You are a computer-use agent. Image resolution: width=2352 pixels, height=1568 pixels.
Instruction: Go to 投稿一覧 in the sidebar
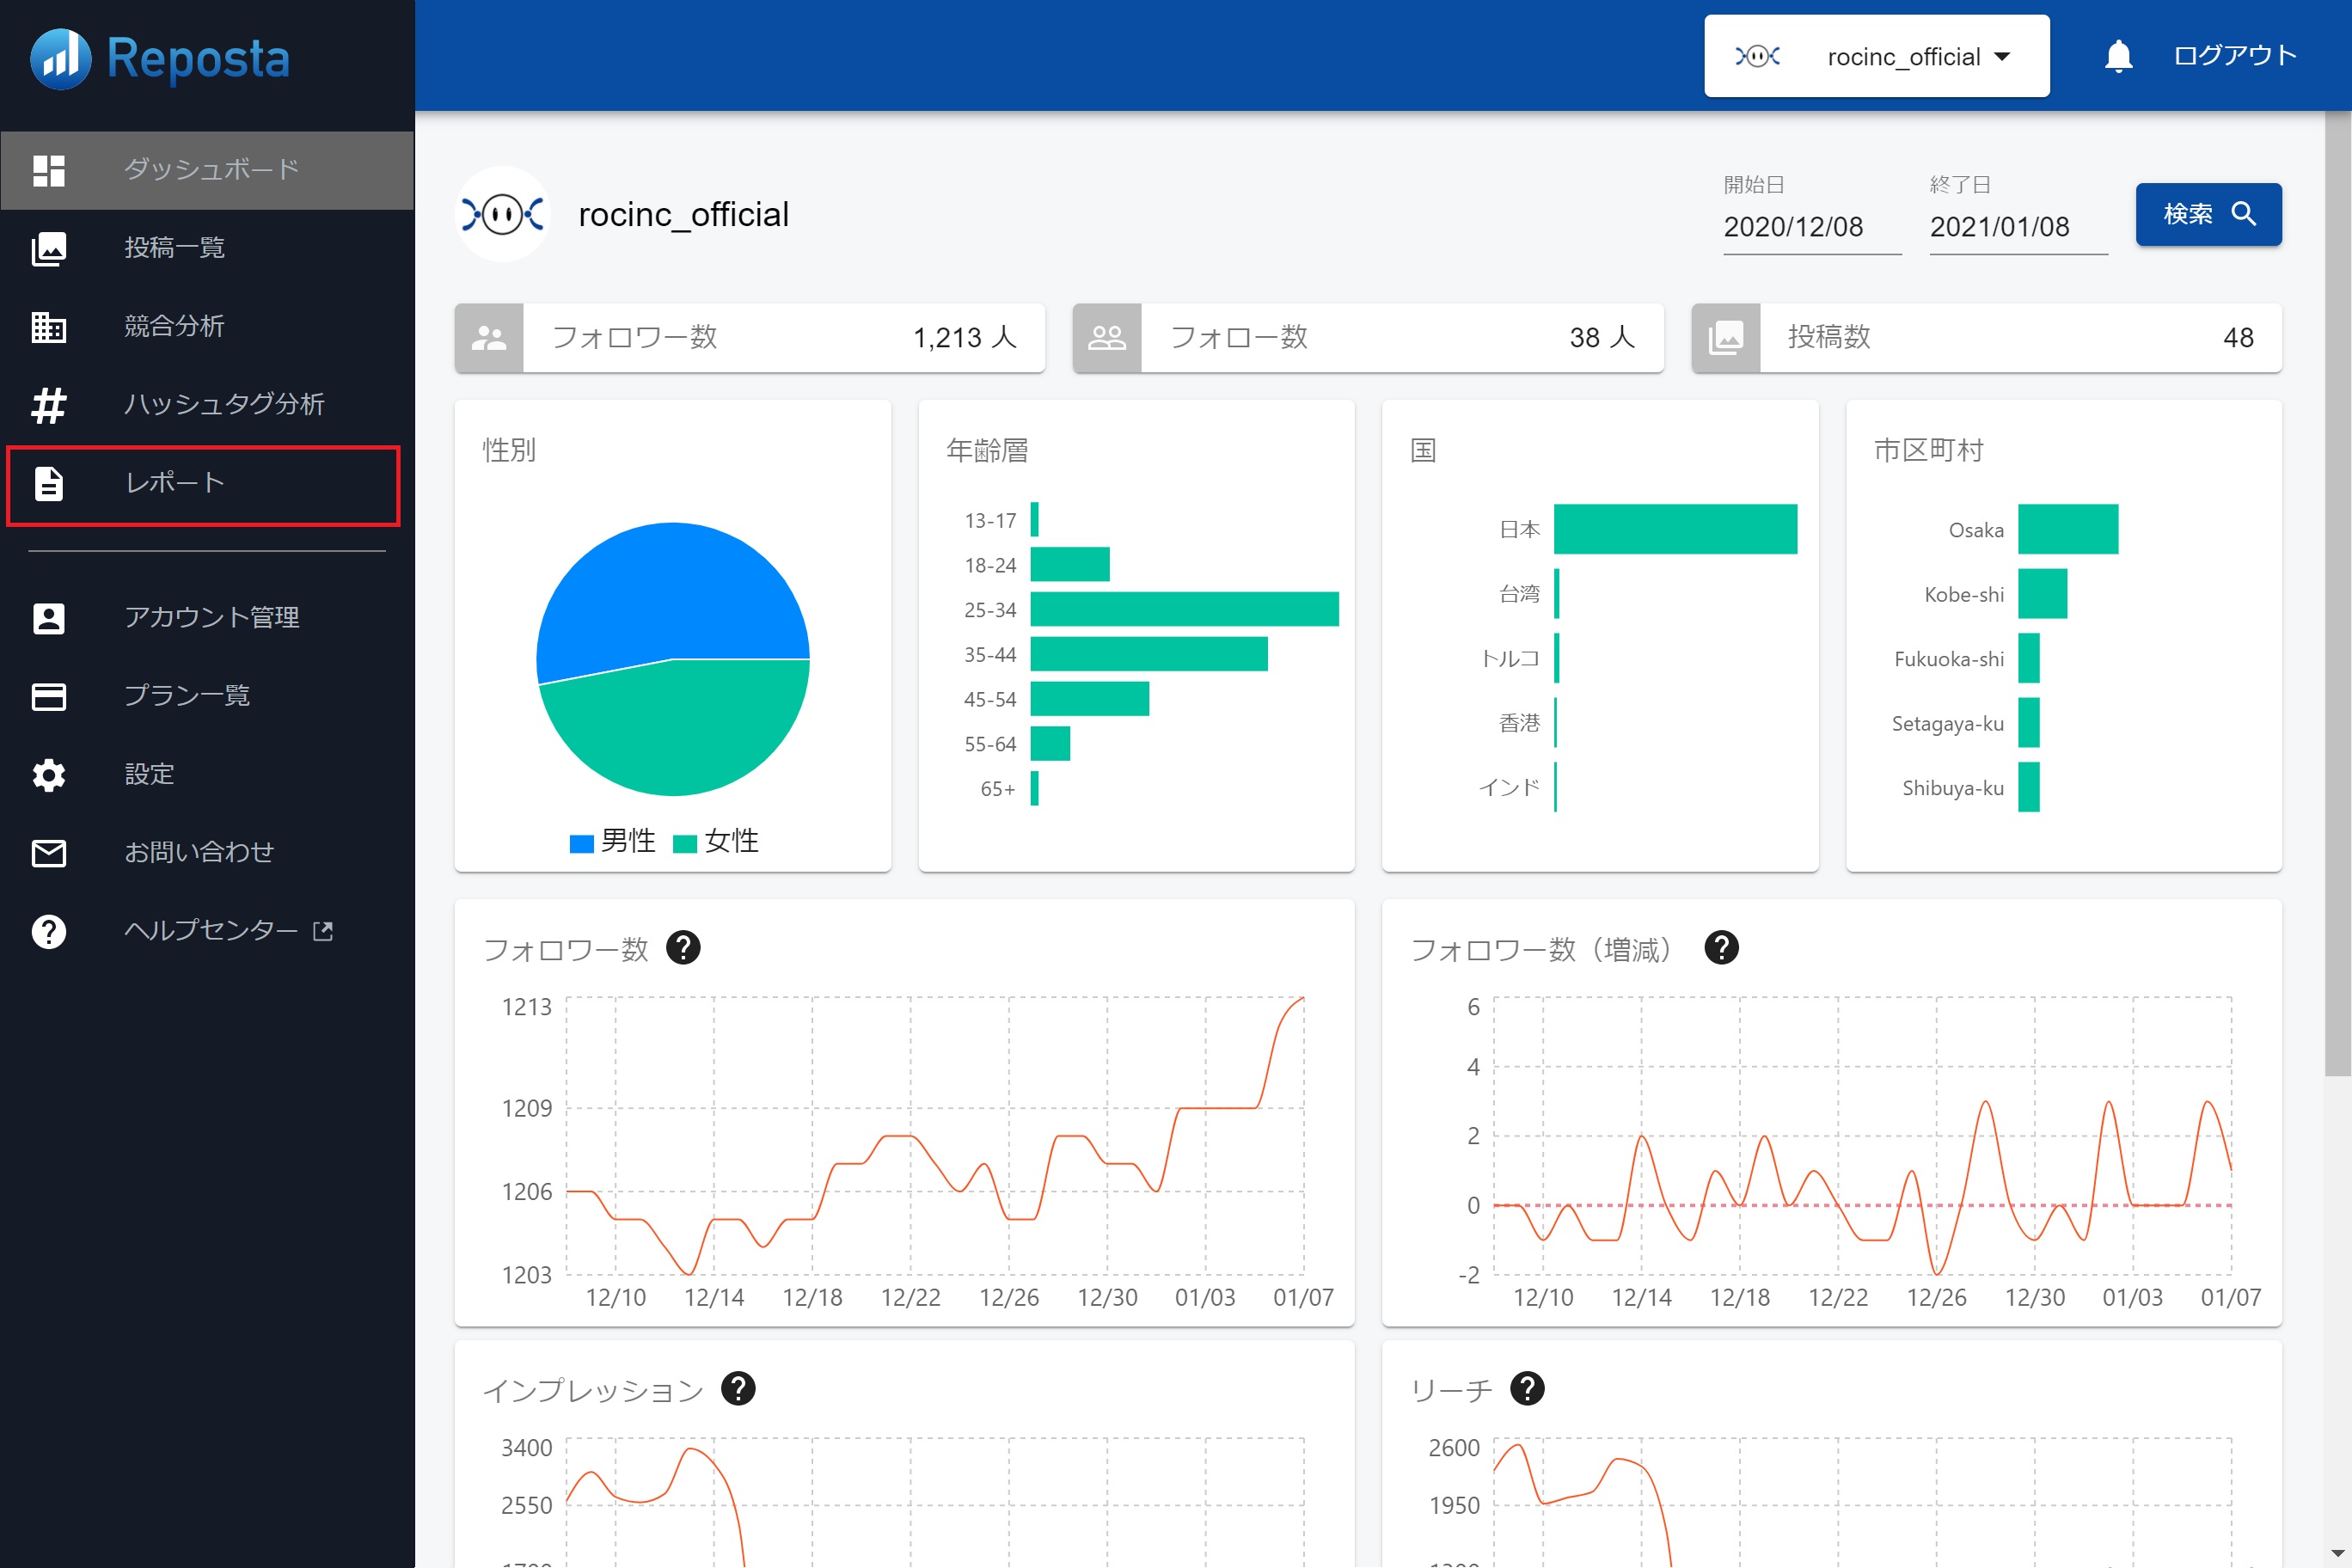[207, 248]
